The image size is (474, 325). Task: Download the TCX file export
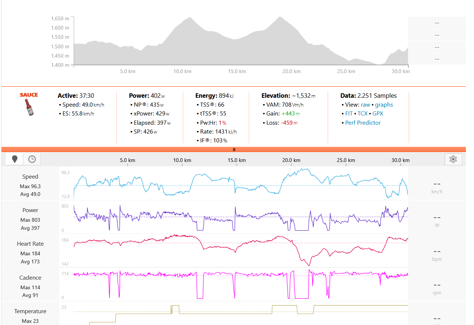[x=363, y=114]
